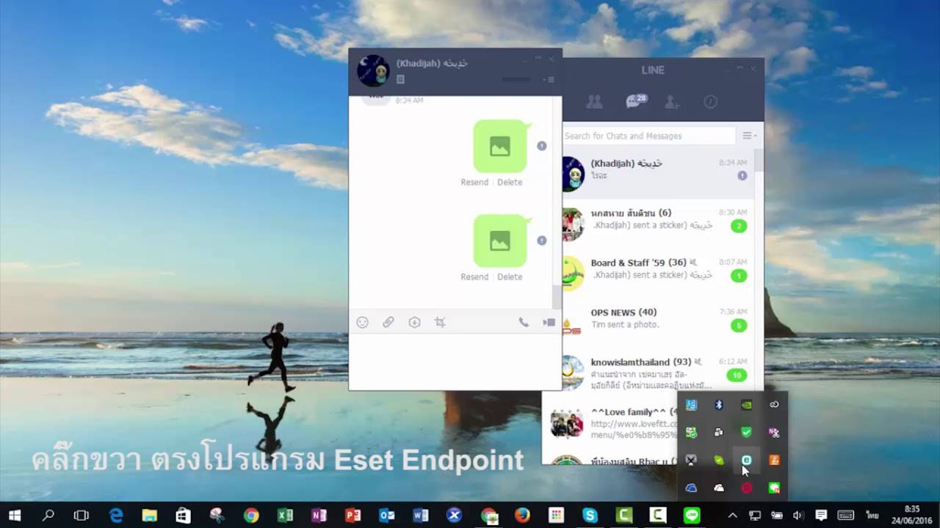The width and height of the screenshot is (940, 528).
Task: Click the blue OneDrive cloud tray icon
Action: point(691,488)
